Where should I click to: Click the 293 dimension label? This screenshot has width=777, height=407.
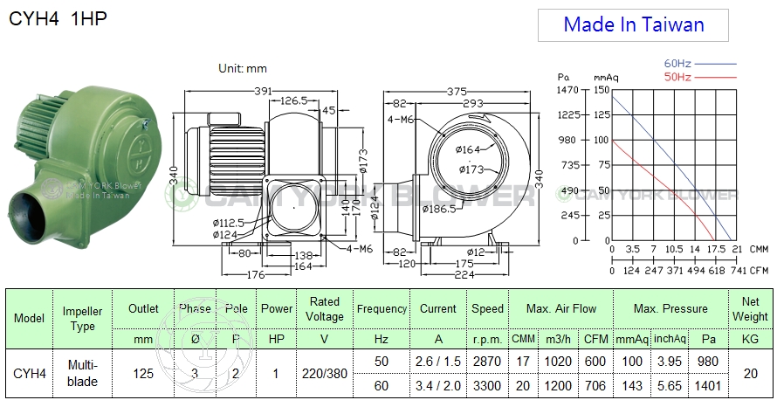[472, 104]
